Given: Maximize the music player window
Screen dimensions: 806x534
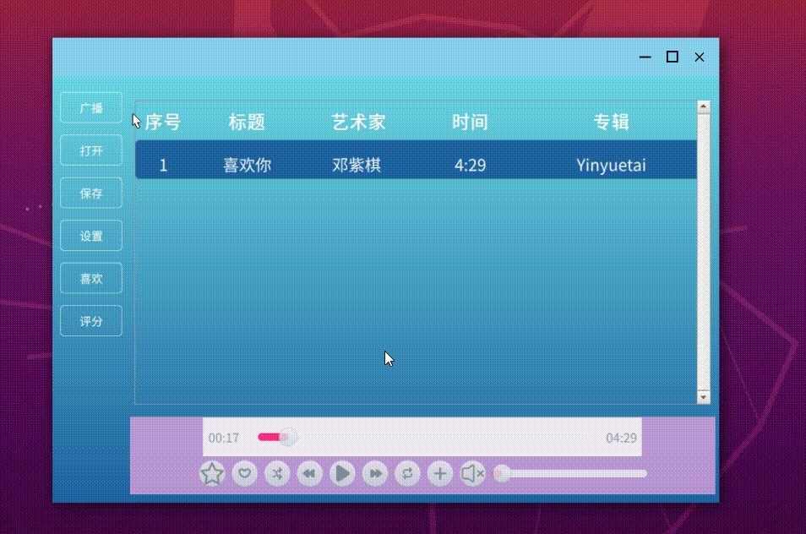Looking at the screenshot, I should pyautogui.click(x=672, y=57).
